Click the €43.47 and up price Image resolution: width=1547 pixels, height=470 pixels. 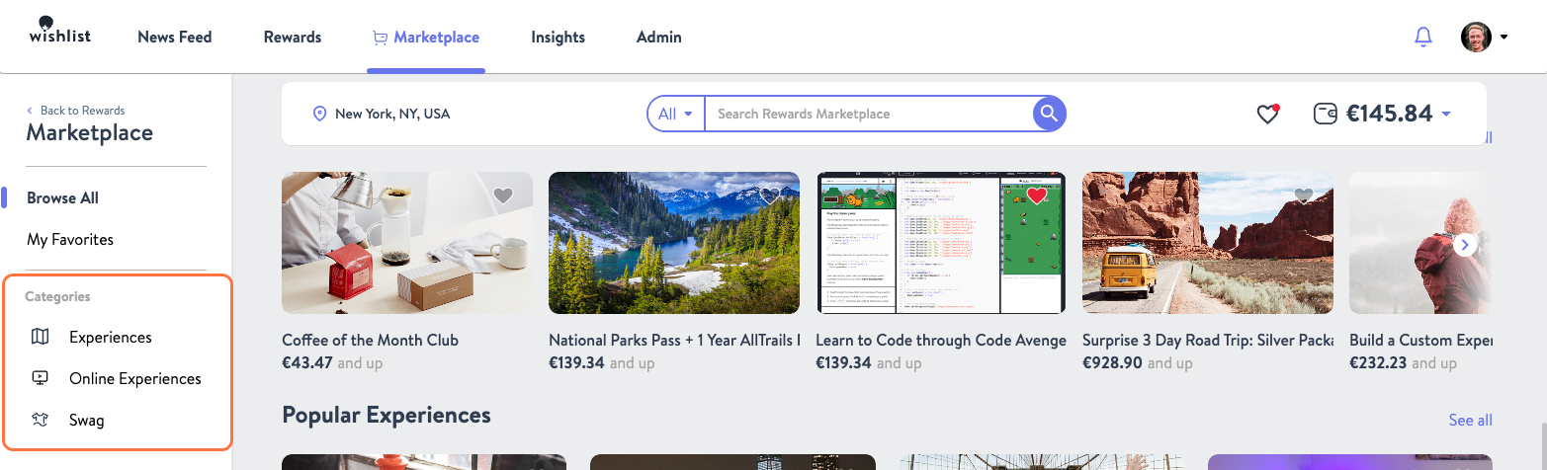332,363
